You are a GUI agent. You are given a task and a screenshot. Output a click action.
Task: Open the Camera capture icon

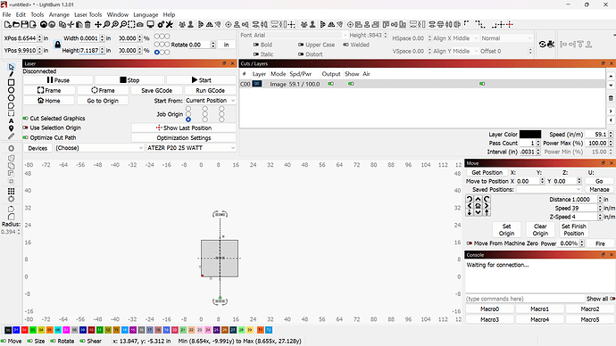click(140, 24)
